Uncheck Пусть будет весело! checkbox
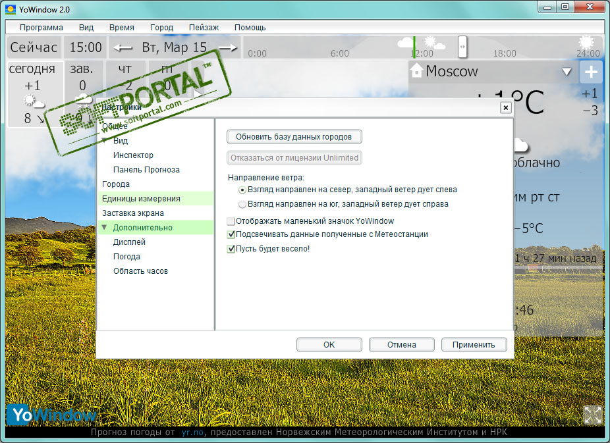Image resolution: width=610 pixels, height=443 pixels. click(x=231, y=249)
